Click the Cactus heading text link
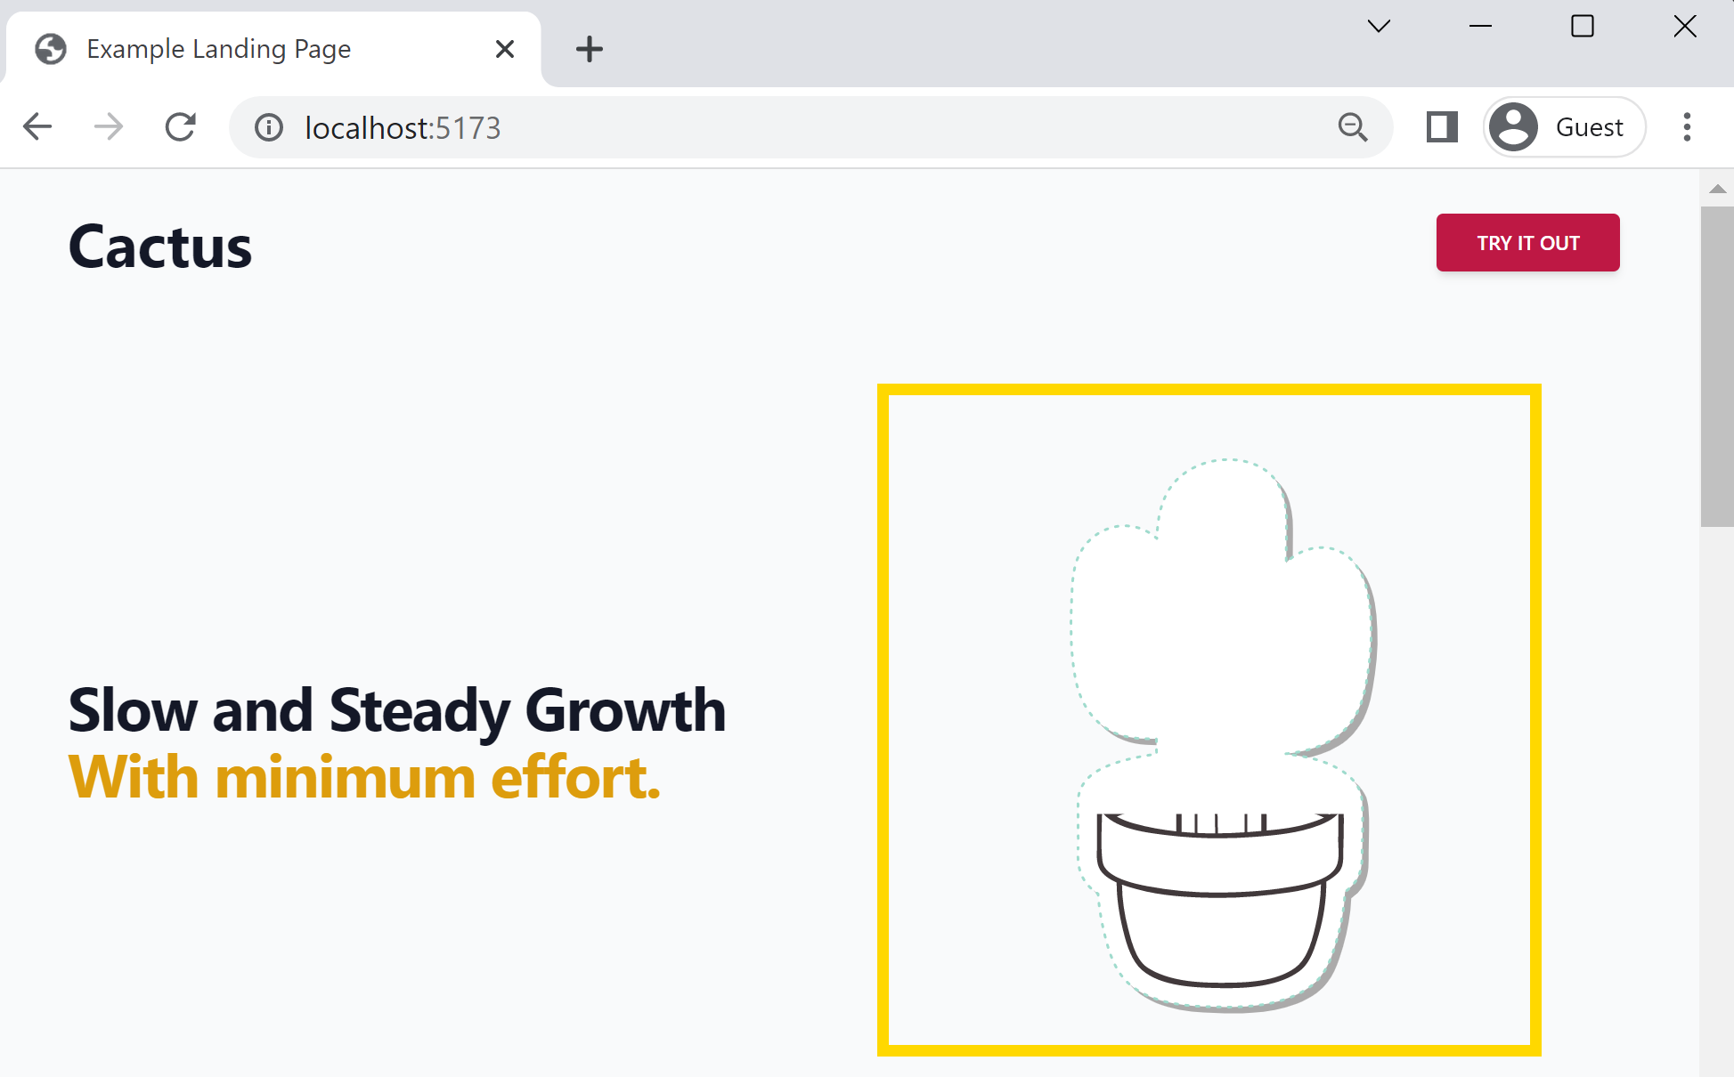The width and height of the screenshot is (1734, 1077). click(x=160, y=247)
